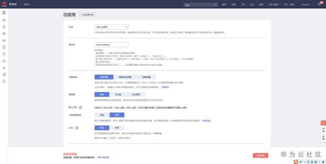Open the 中文(简体) language dropdown

(289, 5)
